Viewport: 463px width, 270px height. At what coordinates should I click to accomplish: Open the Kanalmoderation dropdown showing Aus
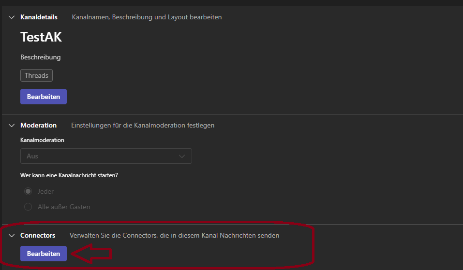106,156
